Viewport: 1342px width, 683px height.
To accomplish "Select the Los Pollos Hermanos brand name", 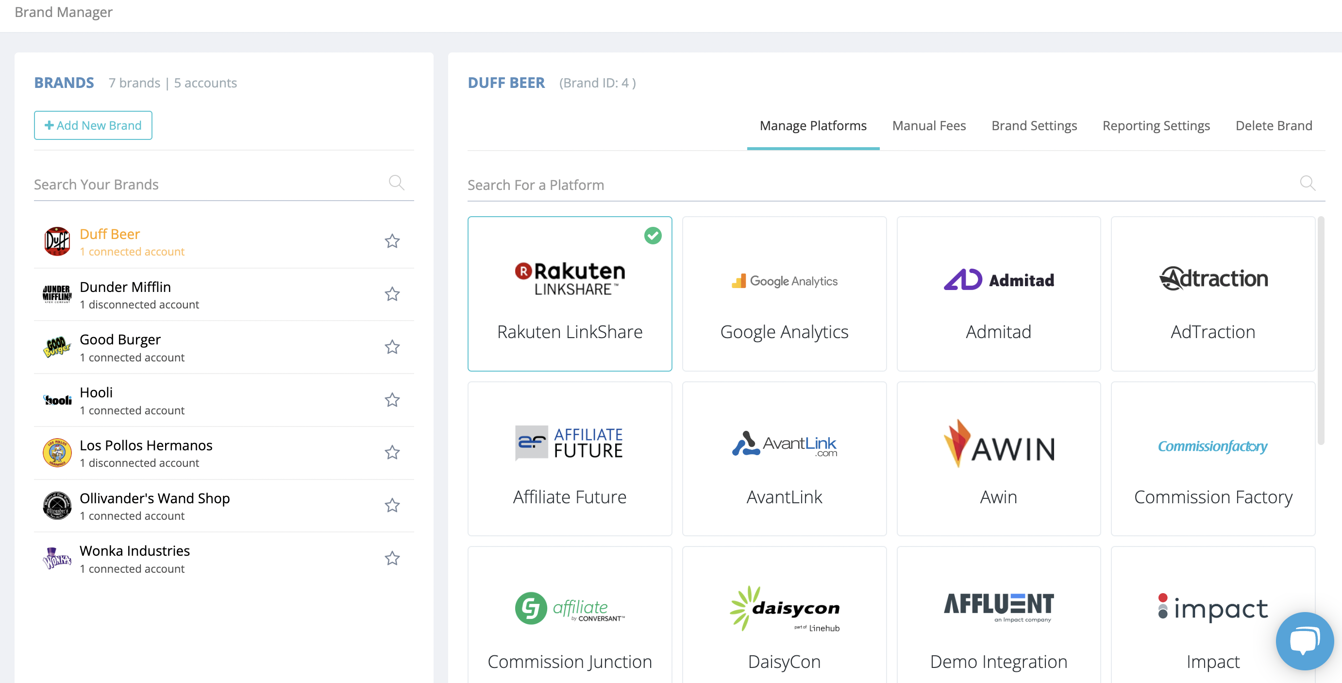I will pos(146,445).
